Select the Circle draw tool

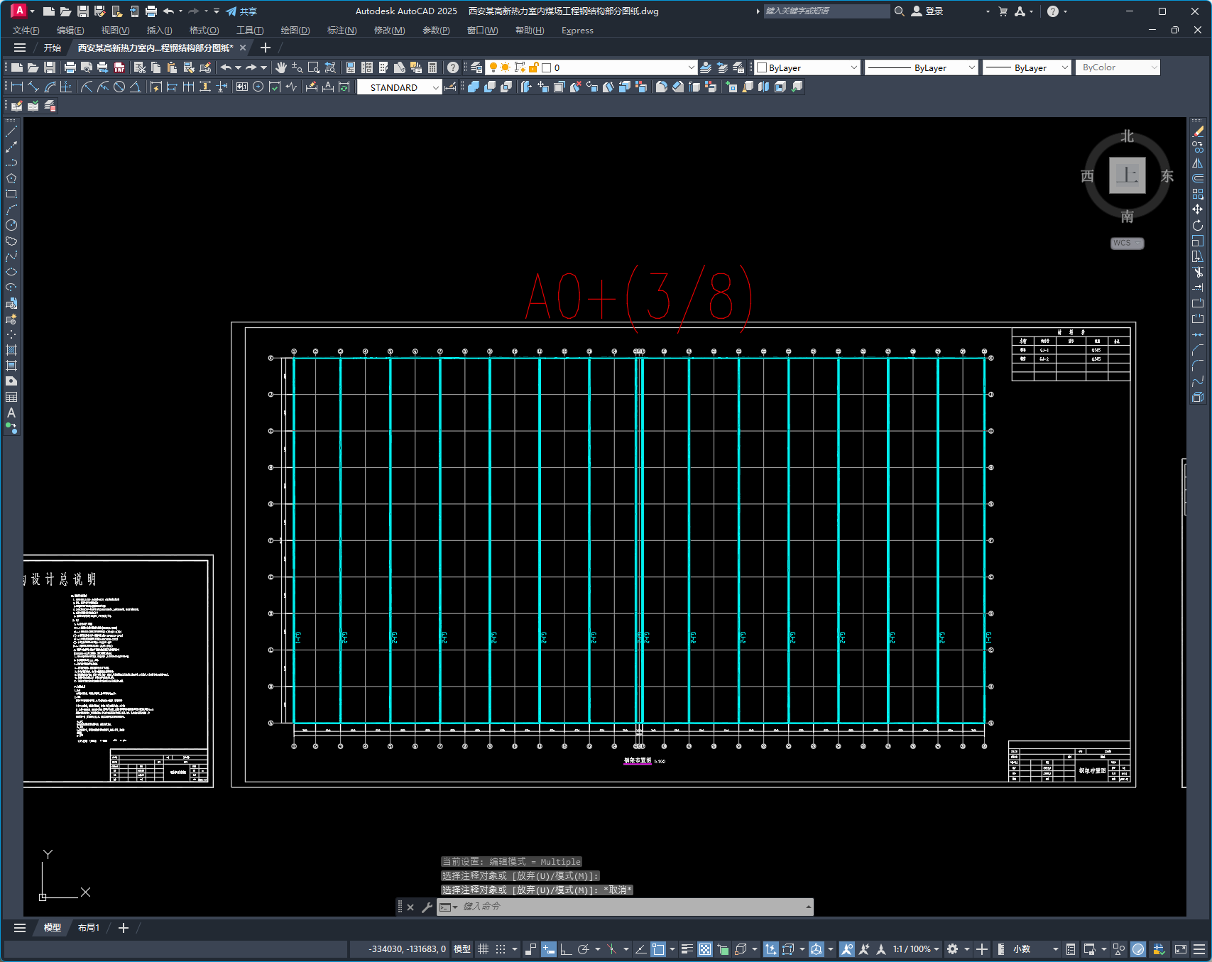coord(11,225)
